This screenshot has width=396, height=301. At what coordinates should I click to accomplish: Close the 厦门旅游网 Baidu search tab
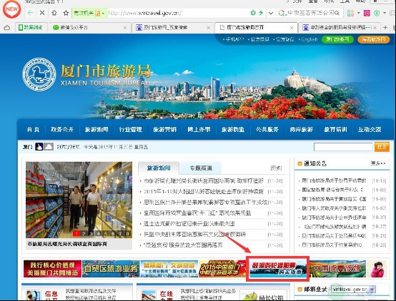(208, 28)
